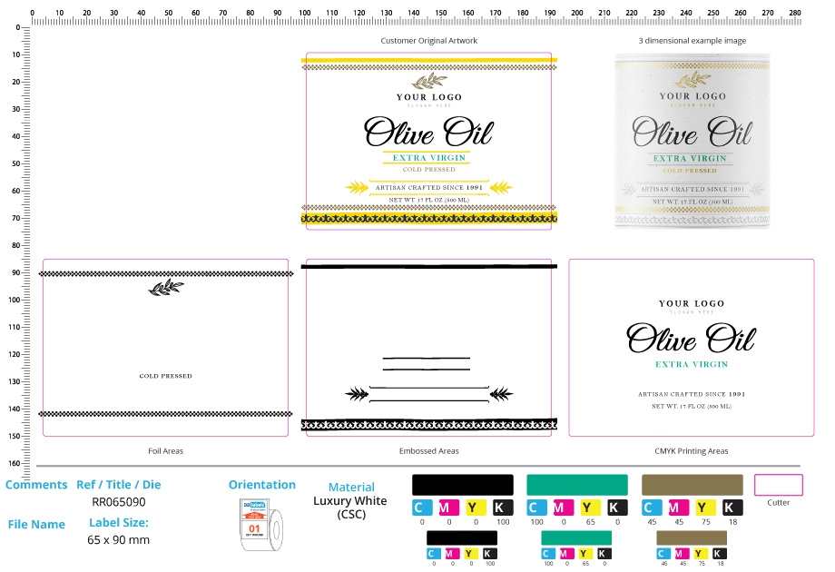
Task: Click the pink Cutter outline box
Action: point(778,485)
